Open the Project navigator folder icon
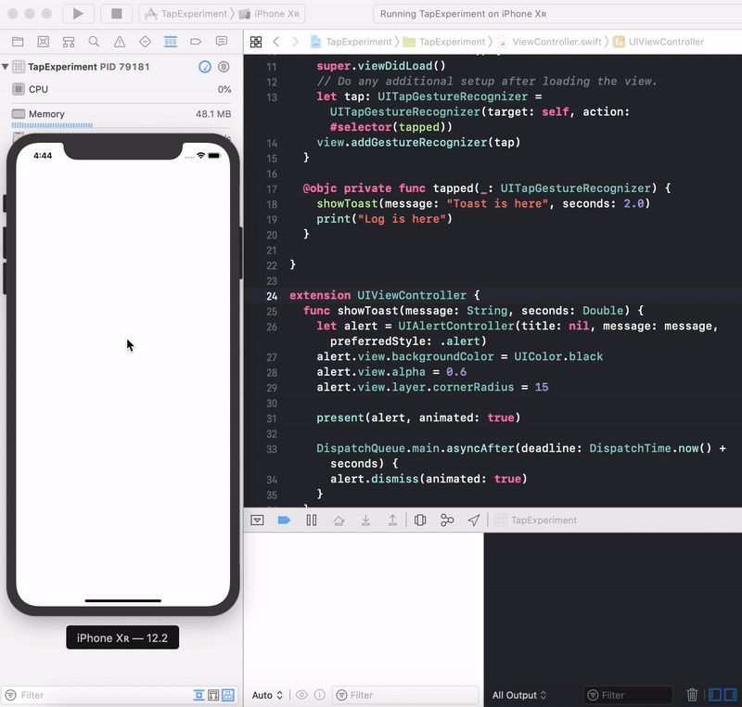742x707 pixels. pos(18,42)
